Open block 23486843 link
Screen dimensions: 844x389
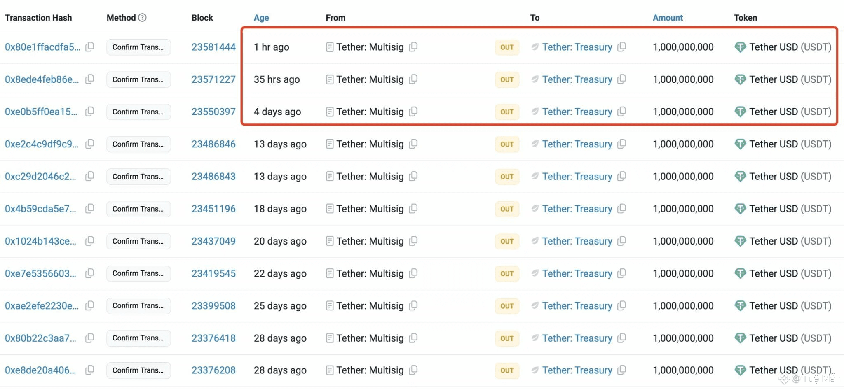[213, 176]
